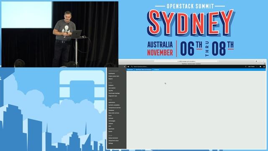Go to Applications in sidebar
The image size is (268, 151).
point(112,102)
